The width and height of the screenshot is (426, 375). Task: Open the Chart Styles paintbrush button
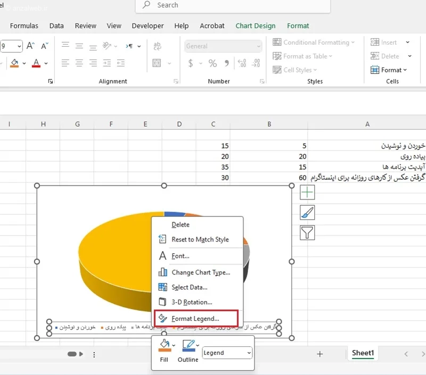[307, 213]
